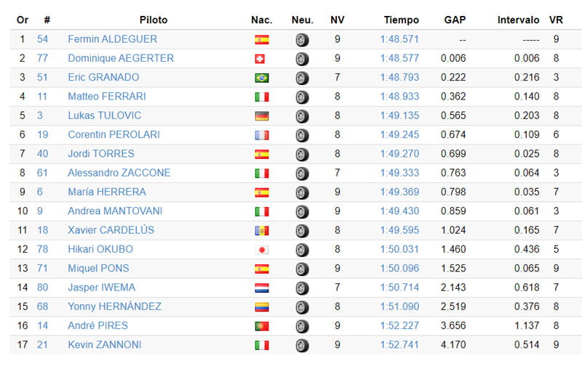
Task: Click the Brazilian flag beside Eric GRANADO
Action: click(x=262, y=78)
